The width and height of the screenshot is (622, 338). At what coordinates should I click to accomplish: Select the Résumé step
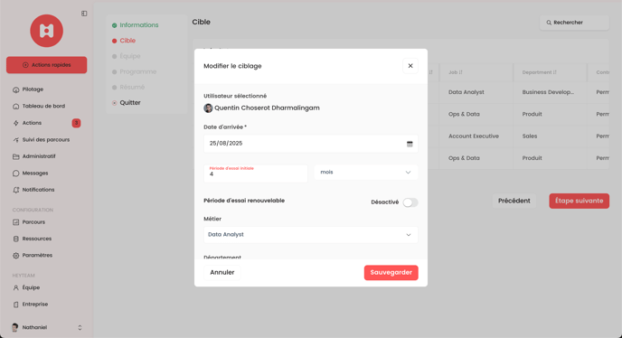coord(128,87)
